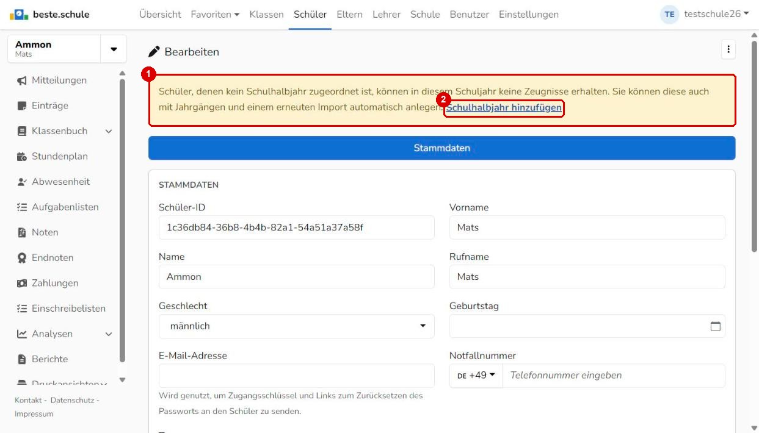Click the sidebar scroll down arrow
The width and height of the screenshot is (759, 433).
coord(122,380)
